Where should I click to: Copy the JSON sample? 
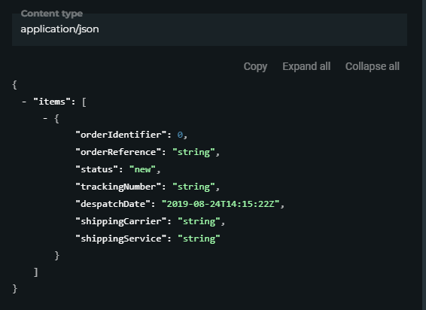point(255,66)
